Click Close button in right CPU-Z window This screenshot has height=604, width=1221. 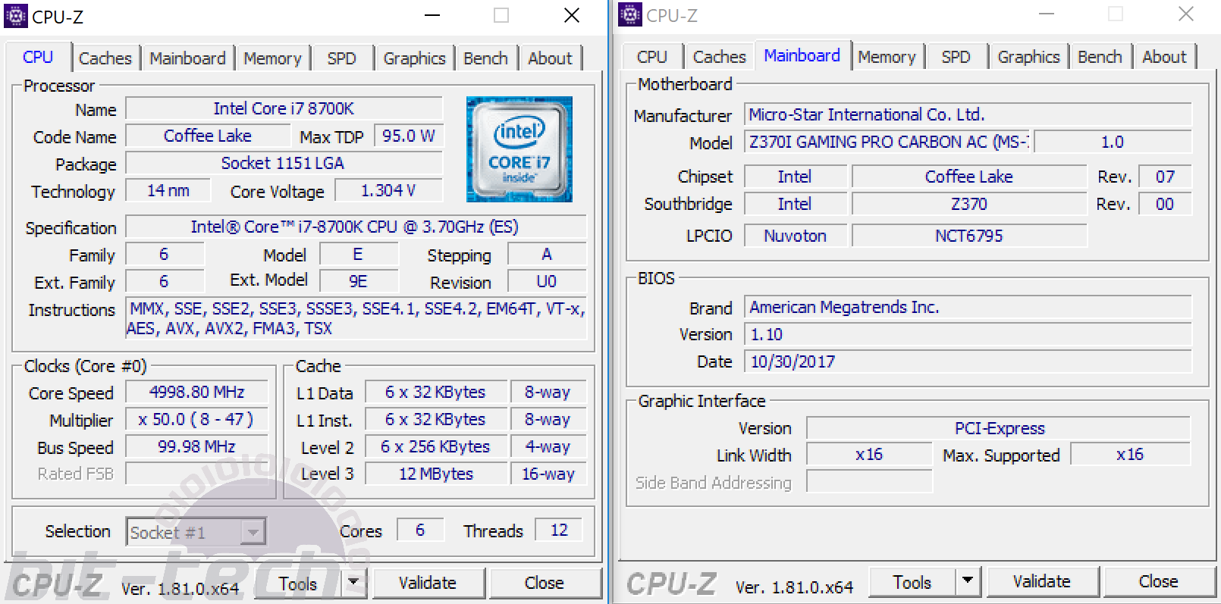pos(1159,581)
